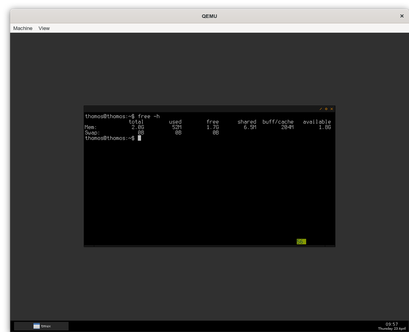The height and width of the screenshot is (332, 409).
Task: Click the 6.5M shared memory value
Action: tap(250, 127)
